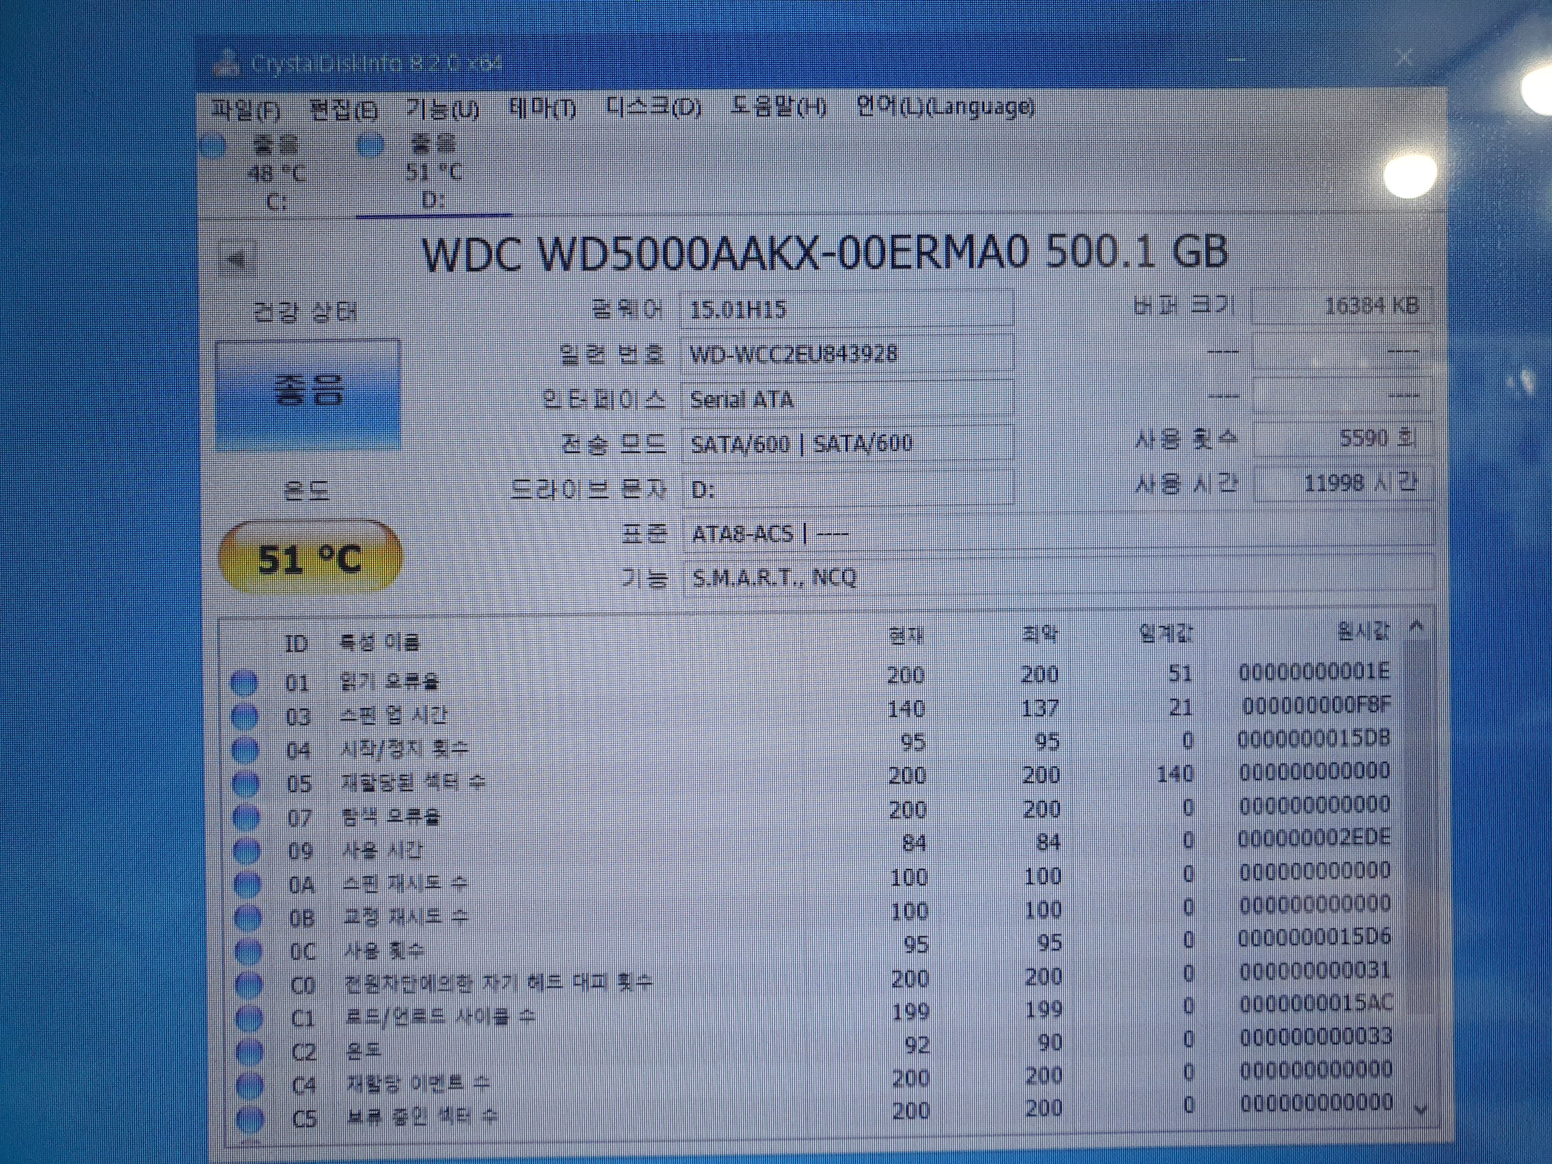Image resolution: width=1552 pixels, height=1164 pixels.
Task: Click the 특성 이름 column header
Action: (x=380, y=641)
